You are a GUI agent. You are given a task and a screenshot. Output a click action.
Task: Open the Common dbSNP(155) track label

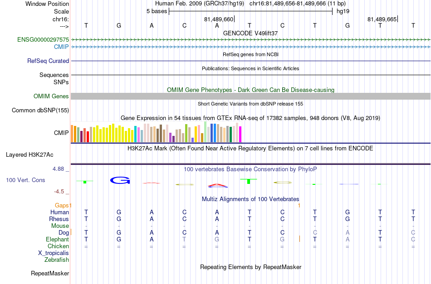click(x=40, y=111)
